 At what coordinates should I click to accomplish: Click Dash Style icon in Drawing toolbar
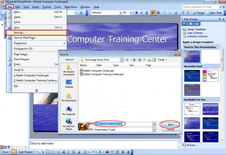click(112, 152)
